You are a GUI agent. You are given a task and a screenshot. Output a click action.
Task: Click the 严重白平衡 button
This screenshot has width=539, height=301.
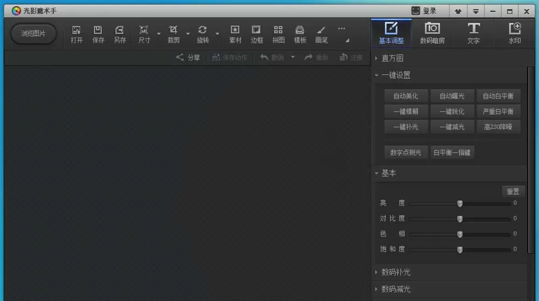click(498, 111)
